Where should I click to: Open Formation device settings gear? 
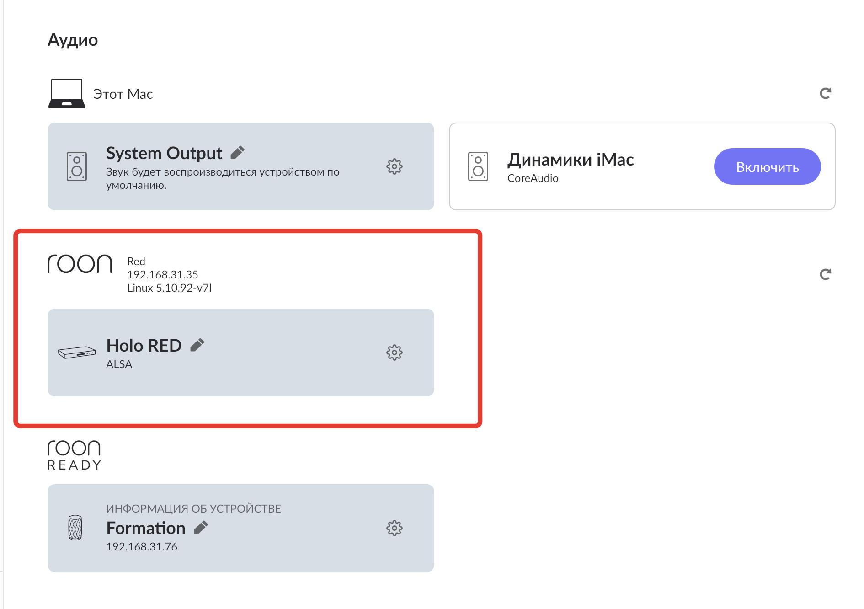[395, 528]
